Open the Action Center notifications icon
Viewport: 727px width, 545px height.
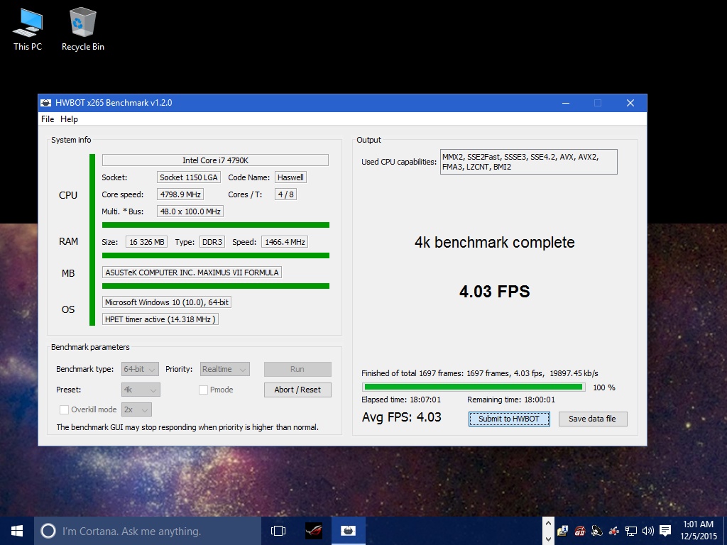click(x=665, y=531)
